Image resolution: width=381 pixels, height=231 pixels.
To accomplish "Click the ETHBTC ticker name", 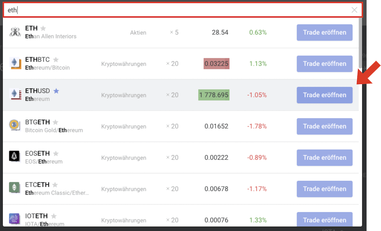I will pyautogui.click(x=37, y=60).
